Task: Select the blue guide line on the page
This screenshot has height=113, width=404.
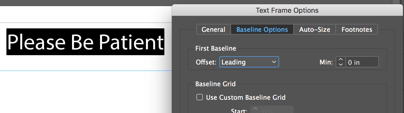Action: [85, 71]
